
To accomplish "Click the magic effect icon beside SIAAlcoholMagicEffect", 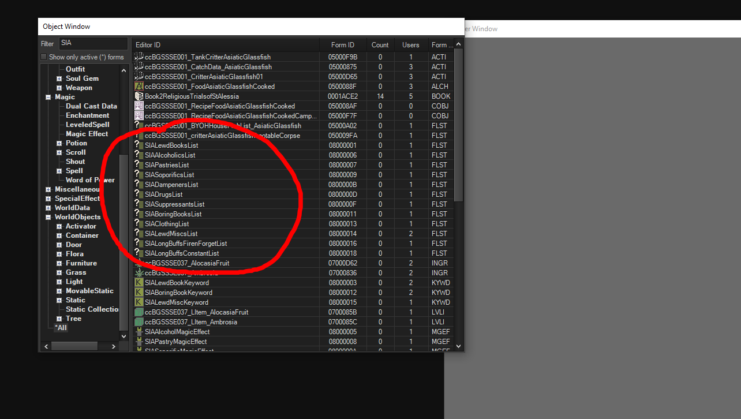I will [139, 331].
